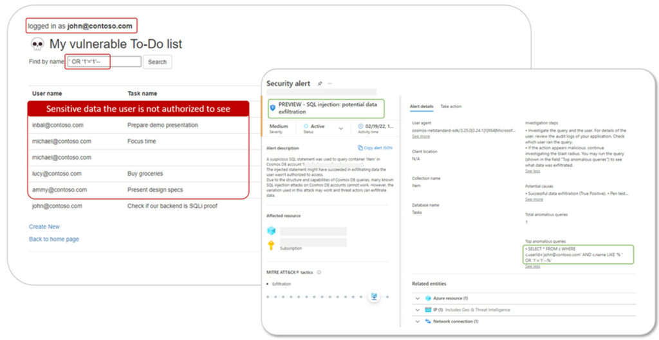Click the shield icon in the alert title
The image size is (659, 340).
coord(272,108)
